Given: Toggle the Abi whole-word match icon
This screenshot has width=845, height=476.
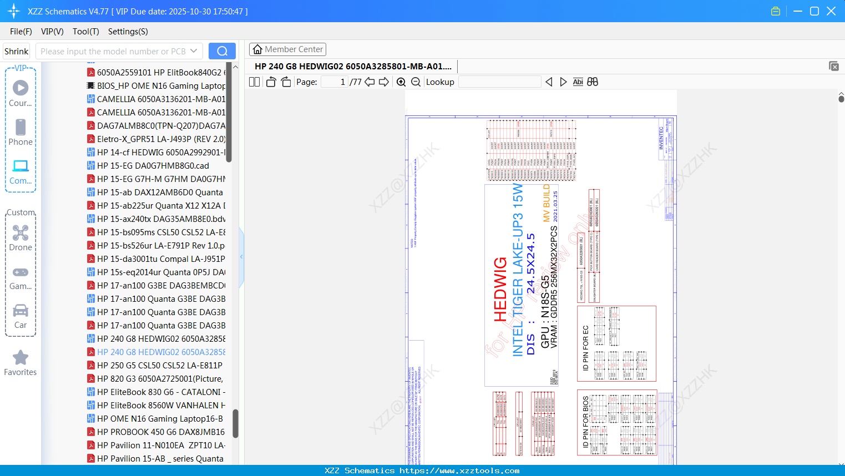Looking at the screenshot, I should pos(578,82).
